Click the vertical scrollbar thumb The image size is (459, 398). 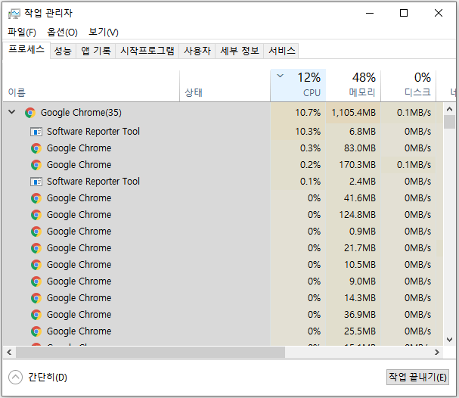(x=450, y=122)
